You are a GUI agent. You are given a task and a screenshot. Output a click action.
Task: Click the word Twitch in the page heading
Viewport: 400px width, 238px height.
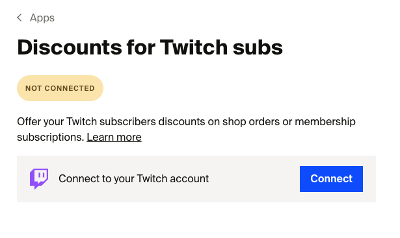(x=194, y=47)
